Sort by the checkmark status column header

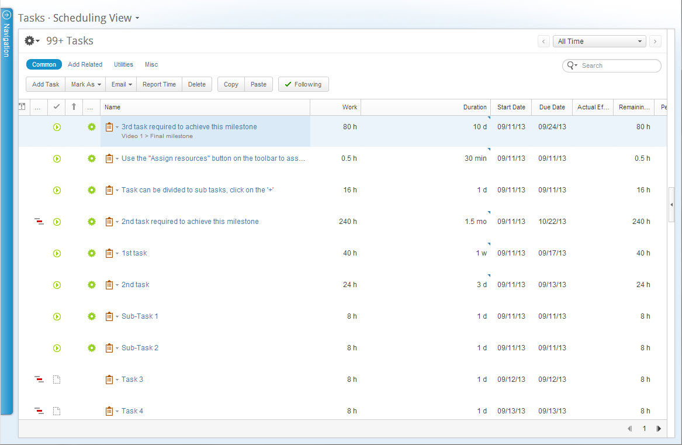[x=56, y=106]
